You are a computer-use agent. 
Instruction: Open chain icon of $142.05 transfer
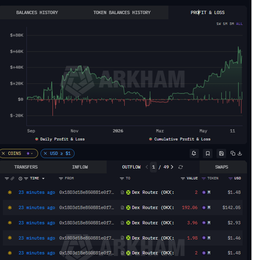(10, 207)
